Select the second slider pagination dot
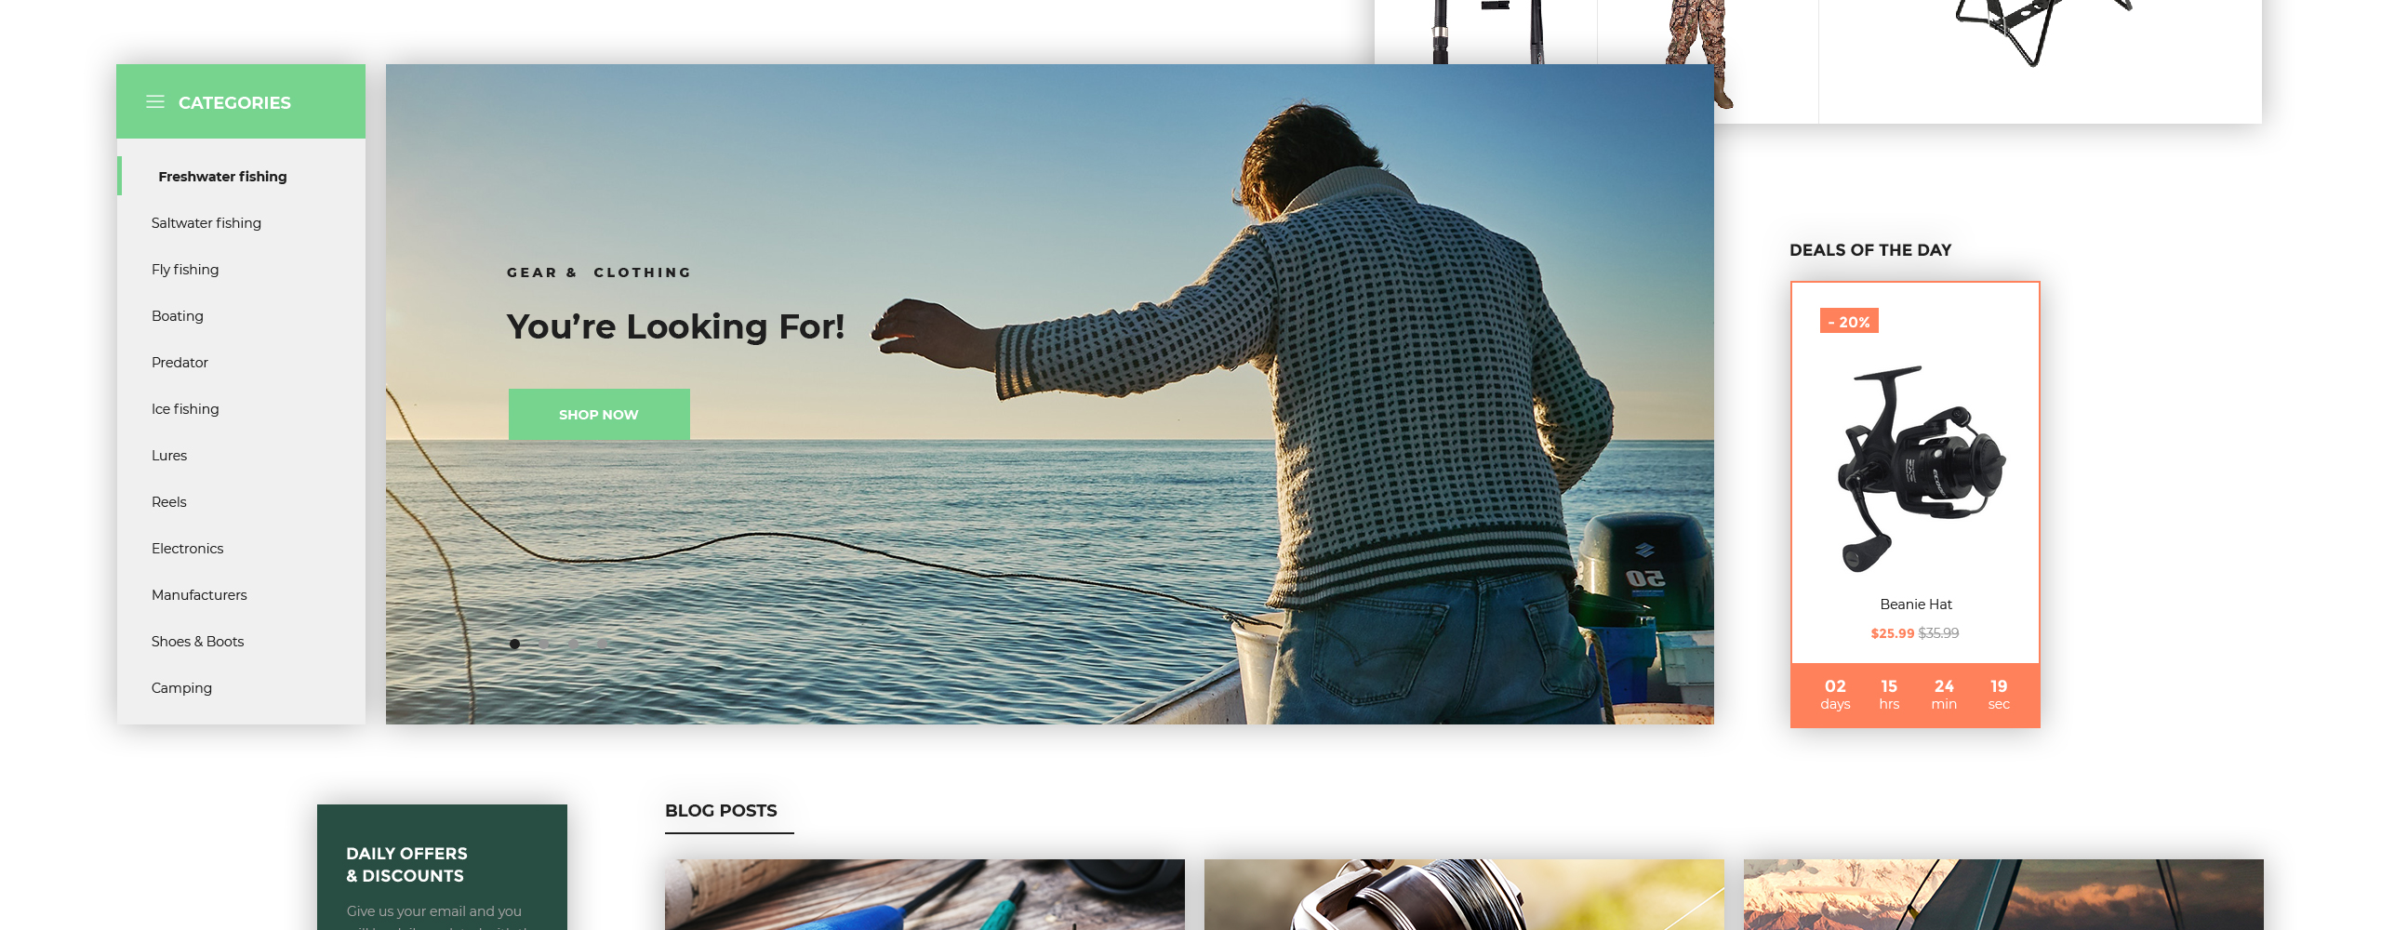 [544, 644]
